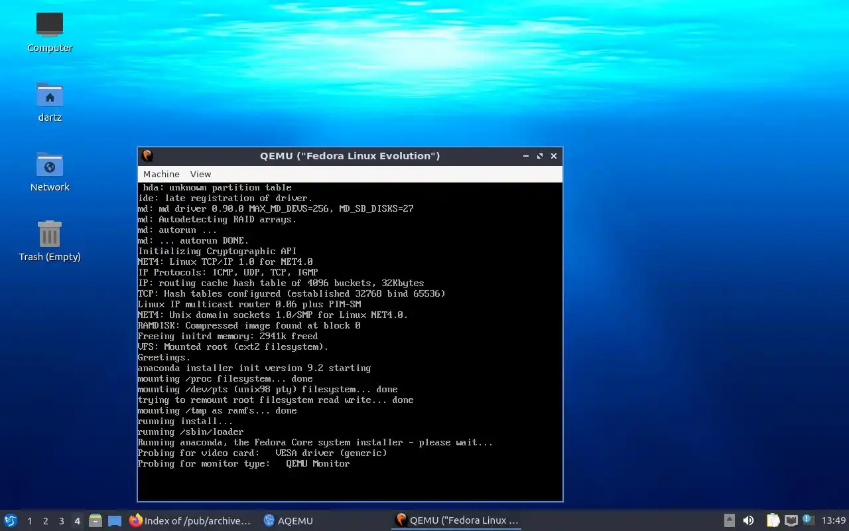Click the show desktop taskbar icon
This screenshot has width=849, height=531.
point(115,521)
